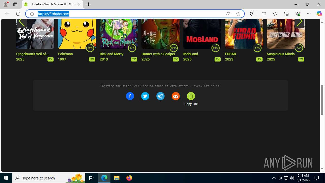View site information lock icon
The height and width of the screenshot is (183, 325).
[x=32, y=14]
